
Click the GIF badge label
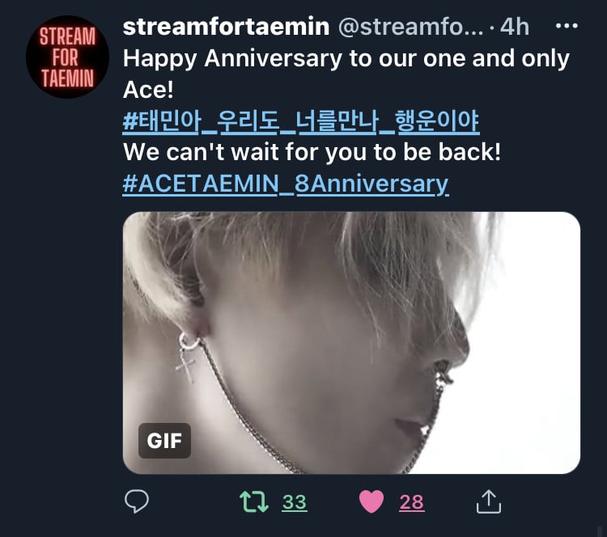[x=164, y=441]
